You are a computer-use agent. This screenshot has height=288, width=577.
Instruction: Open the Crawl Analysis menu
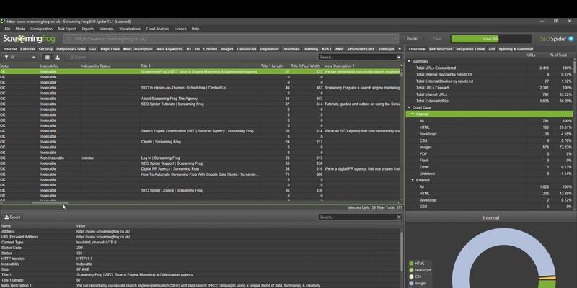coord(157,29)
